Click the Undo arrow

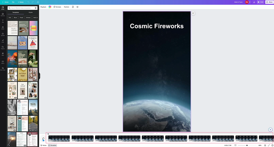[x=28, y=2]
